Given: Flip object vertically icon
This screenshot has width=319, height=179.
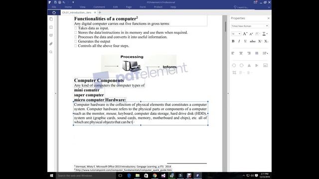Looking at the screenshot, I should [x=257, y=65].
